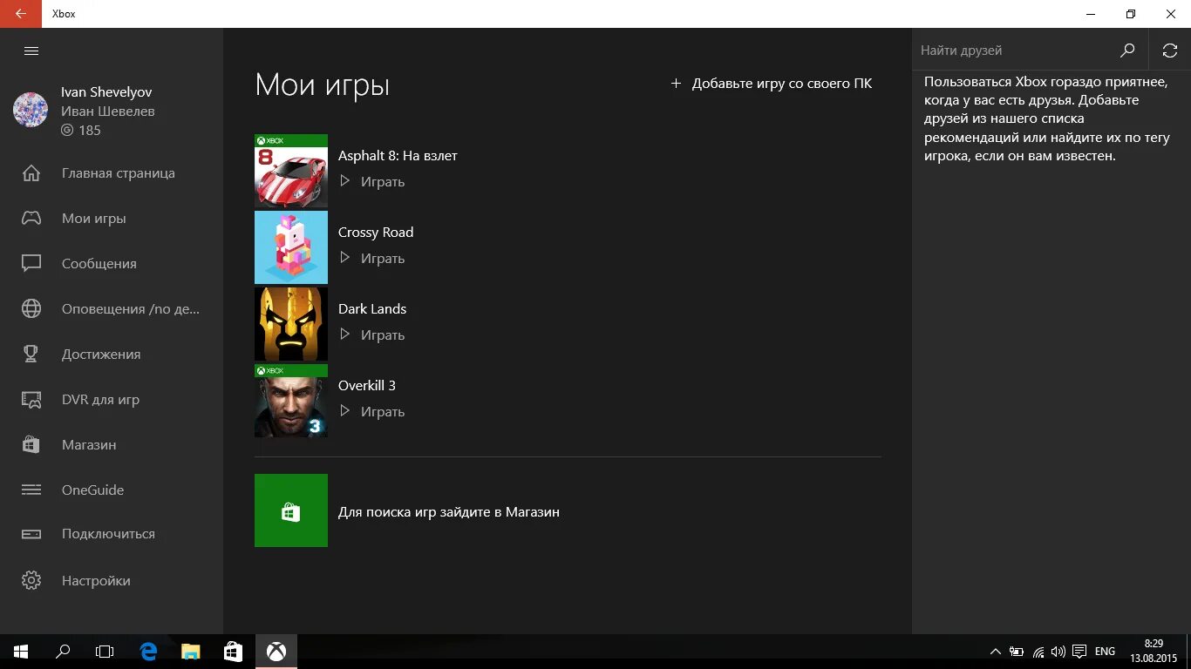Click Для поиска игр зайдите в Магазин
The width and height of the screenshot is (1191, 669).
click(449, 512)
